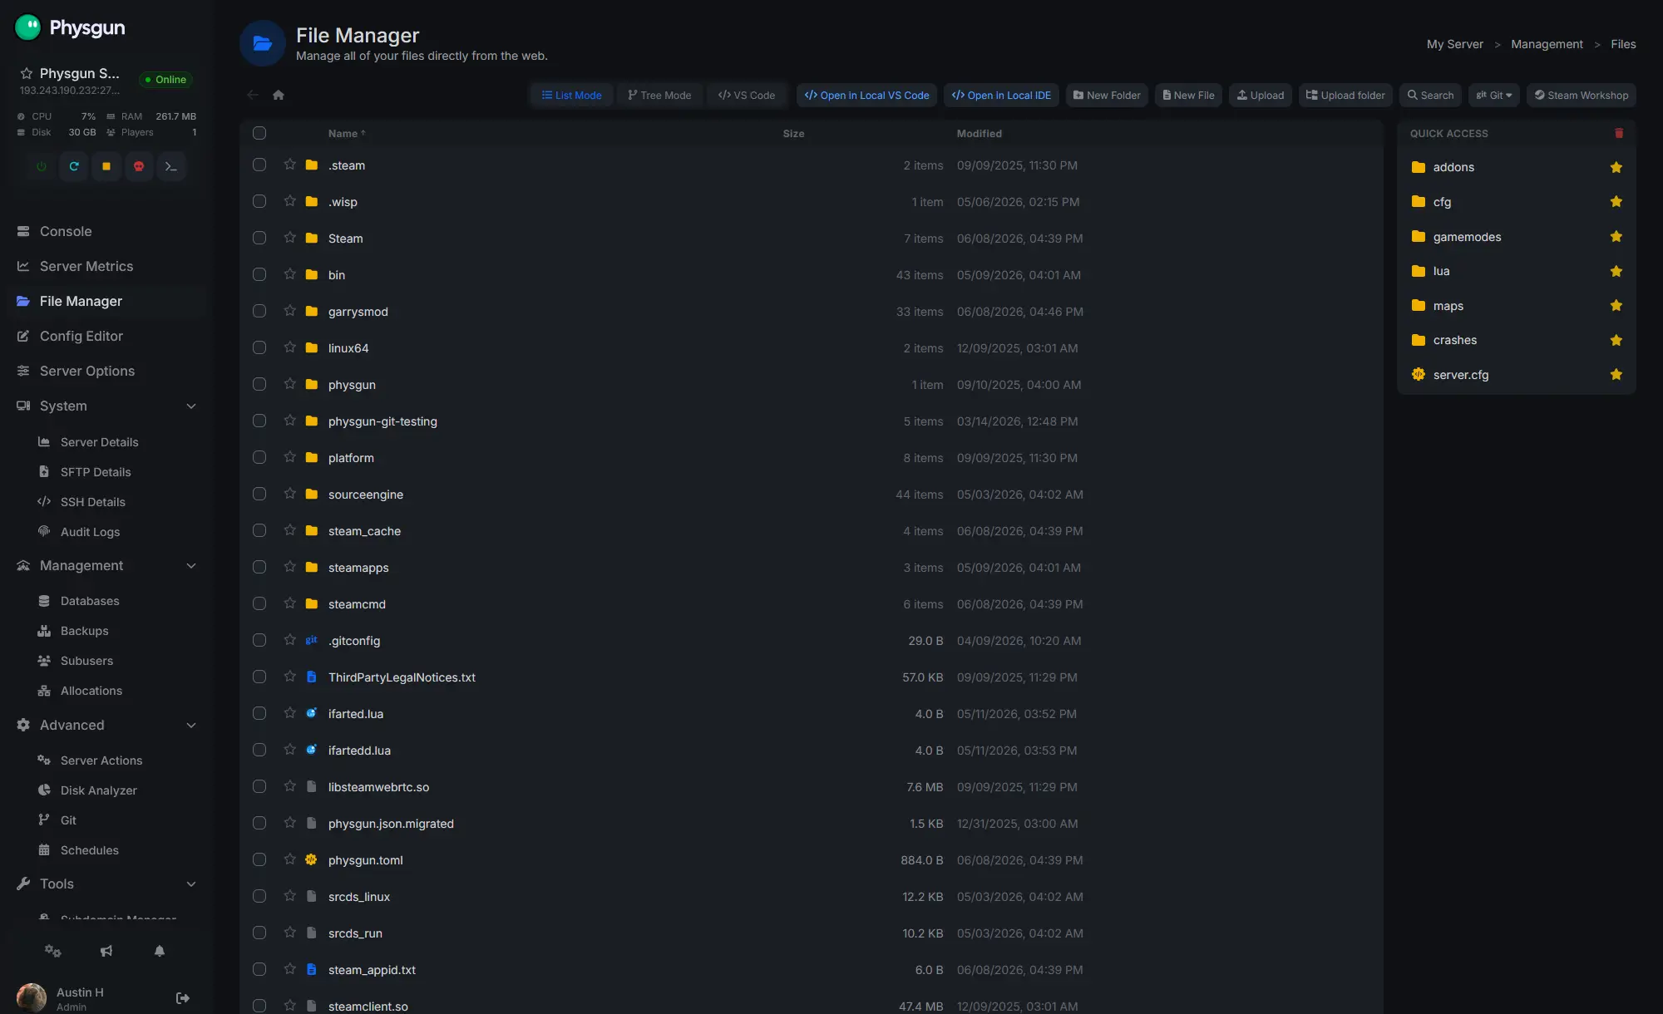Open Disk Analyzer in sidebar
Image resolution: width=1663 pixels, height=1014 pixels.
pyautogui.click(x=98, y=790)
